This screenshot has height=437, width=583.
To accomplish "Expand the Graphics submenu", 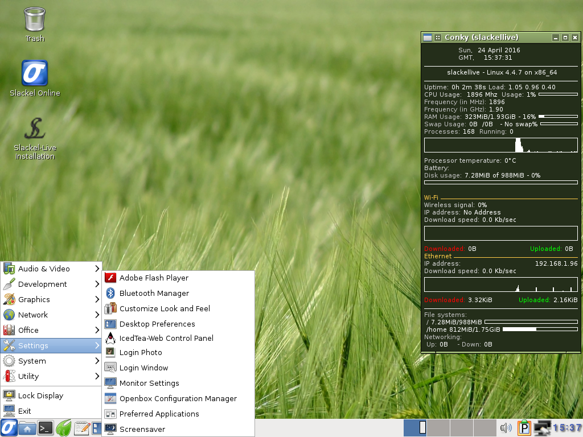I will click(51, 299).
